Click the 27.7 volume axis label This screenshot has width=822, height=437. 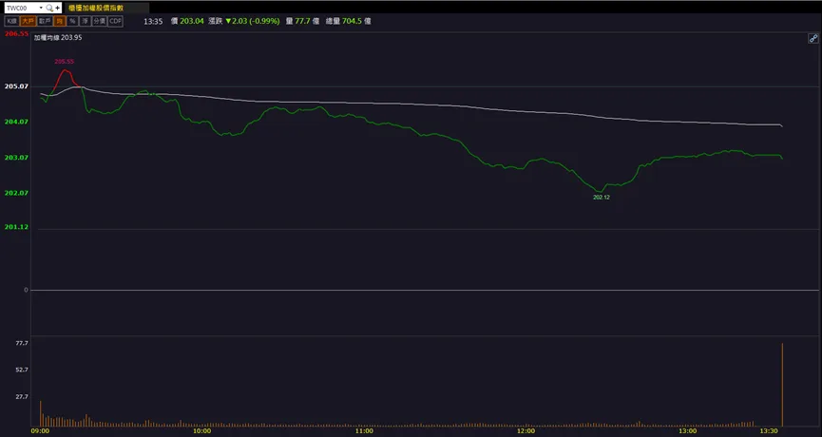pyautogui.click(x=22, y=397)
